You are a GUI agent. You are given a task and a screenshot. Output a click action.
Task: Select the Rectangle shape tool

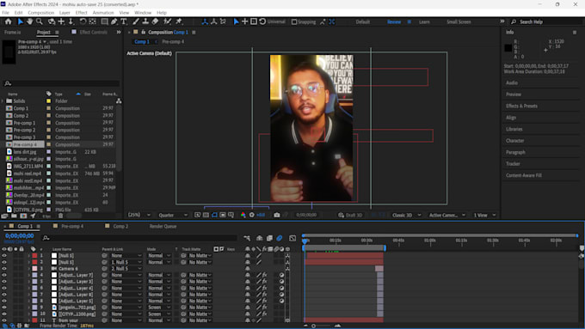pyautogui.click(x=104, y=22)
